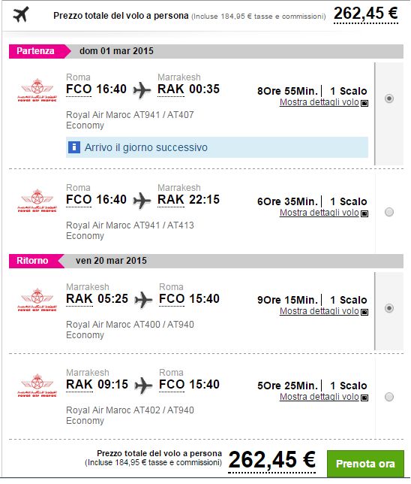Click the 262,45 € total price at the top
Screen dimensions: 411x484
[x=366, y=14]
